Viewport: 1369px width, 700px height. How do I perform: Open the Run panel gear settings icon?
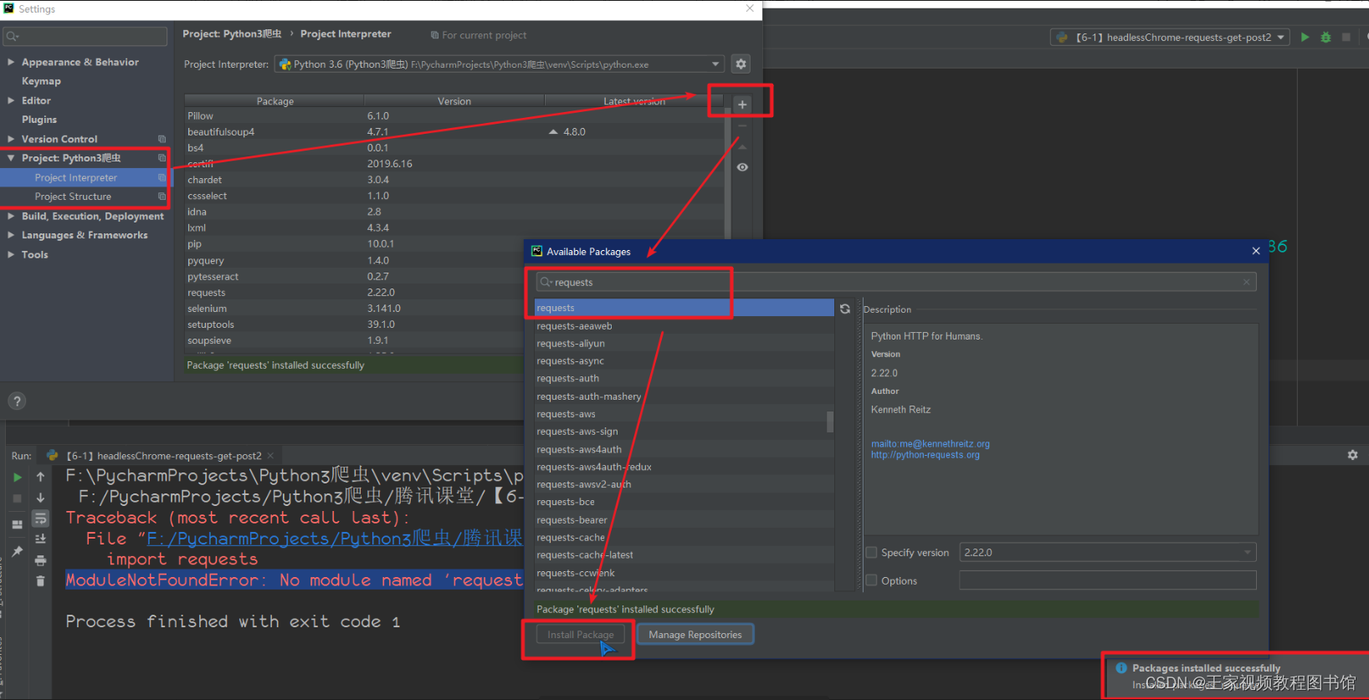pyautogui.click(x=1352, y=455)
